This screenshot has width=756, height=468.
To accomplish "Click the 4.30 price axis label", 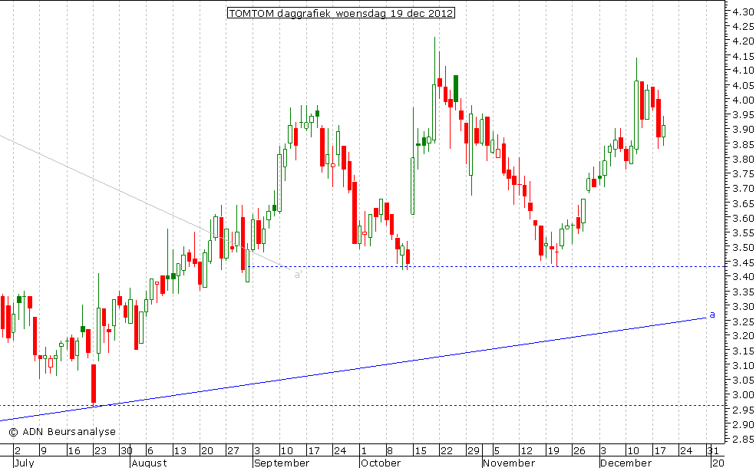I will click(743, 12).
